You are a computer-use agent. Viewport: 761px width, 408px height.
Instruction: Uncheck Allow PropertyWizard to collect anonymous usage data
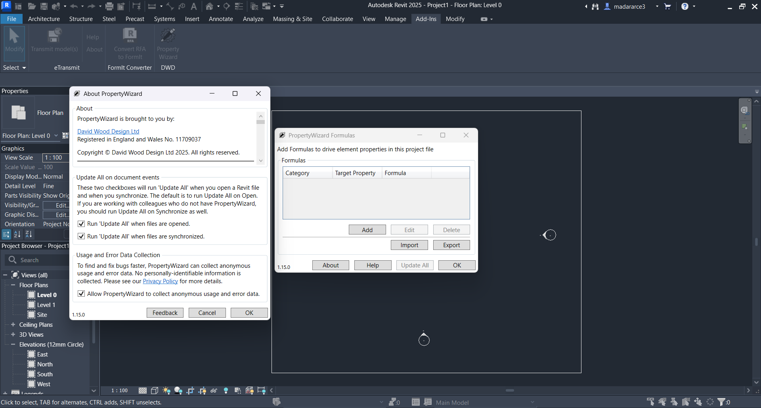pyautogui.click(x=81, y=294)
